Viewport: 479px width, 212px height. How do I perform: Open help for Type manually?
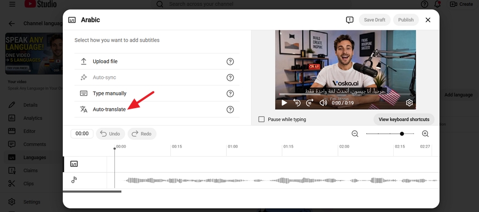(x=230, y=93)
